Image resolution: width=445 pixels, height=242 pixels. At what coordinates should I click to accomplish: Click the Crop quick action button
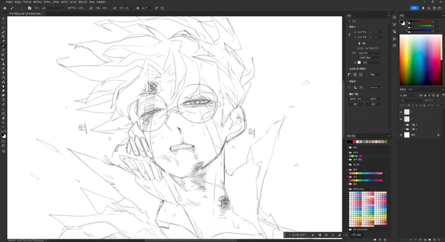373,99
